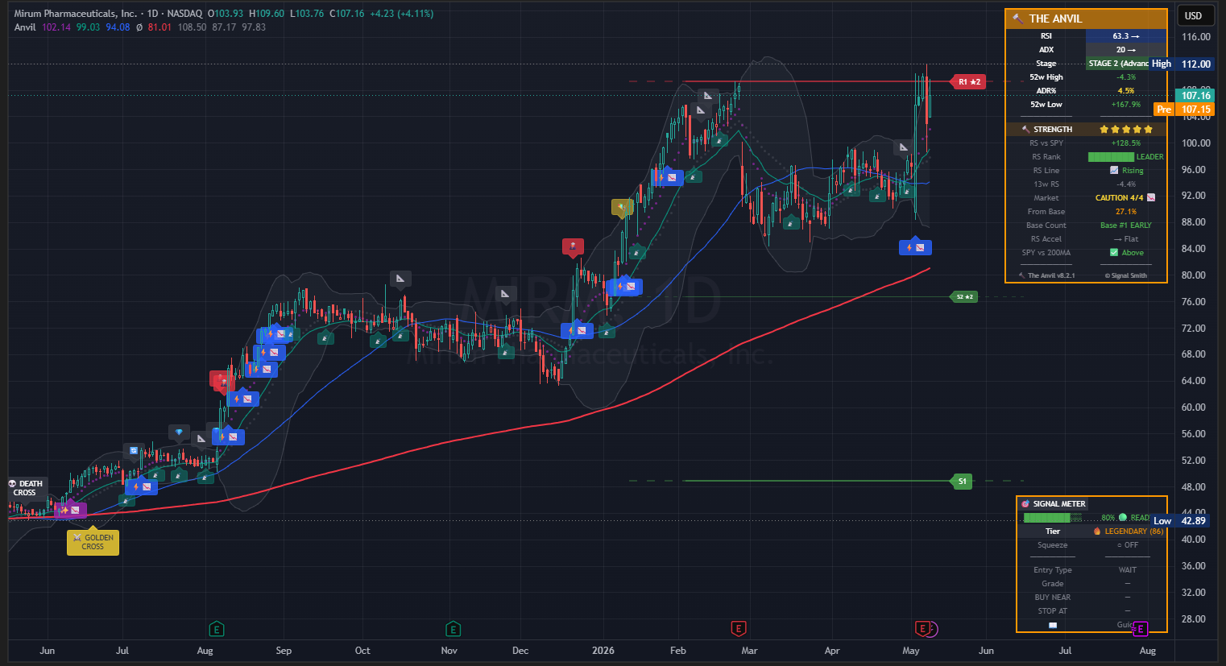
Task: Click the triangle ruler marker above October candles
Action: pyautogui.click(x=400, y=279)
